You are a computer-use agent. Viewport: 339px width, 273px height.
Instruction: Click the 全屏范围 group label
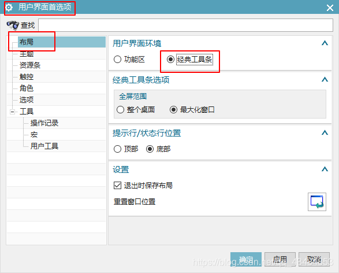(x=133, y=96)
